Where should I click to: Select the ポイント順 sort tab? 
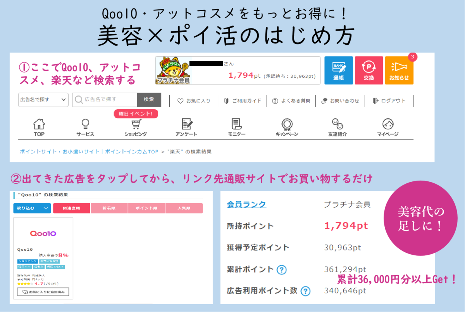pos(146,208)
